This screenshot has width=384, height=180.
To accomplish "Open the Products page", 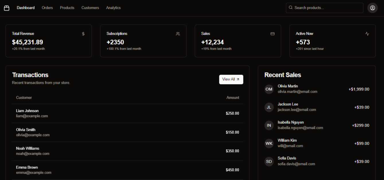I will (x=67, y=8).
